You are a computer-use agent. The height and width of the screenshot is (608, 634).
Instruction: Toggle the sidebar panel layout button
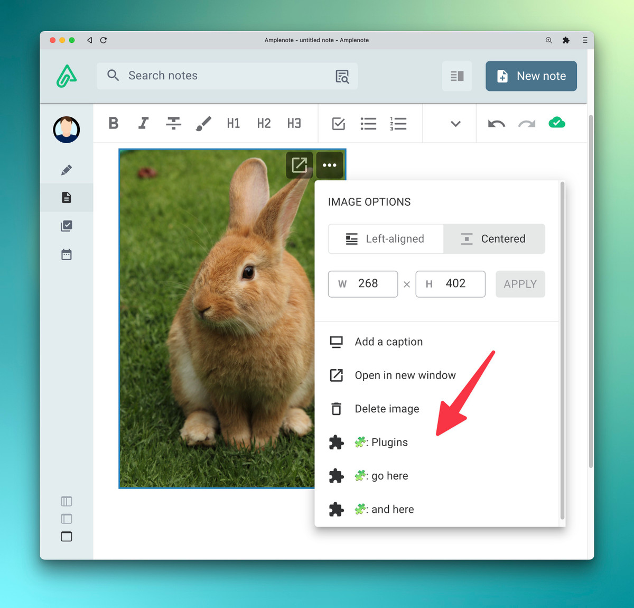(457, 76)
